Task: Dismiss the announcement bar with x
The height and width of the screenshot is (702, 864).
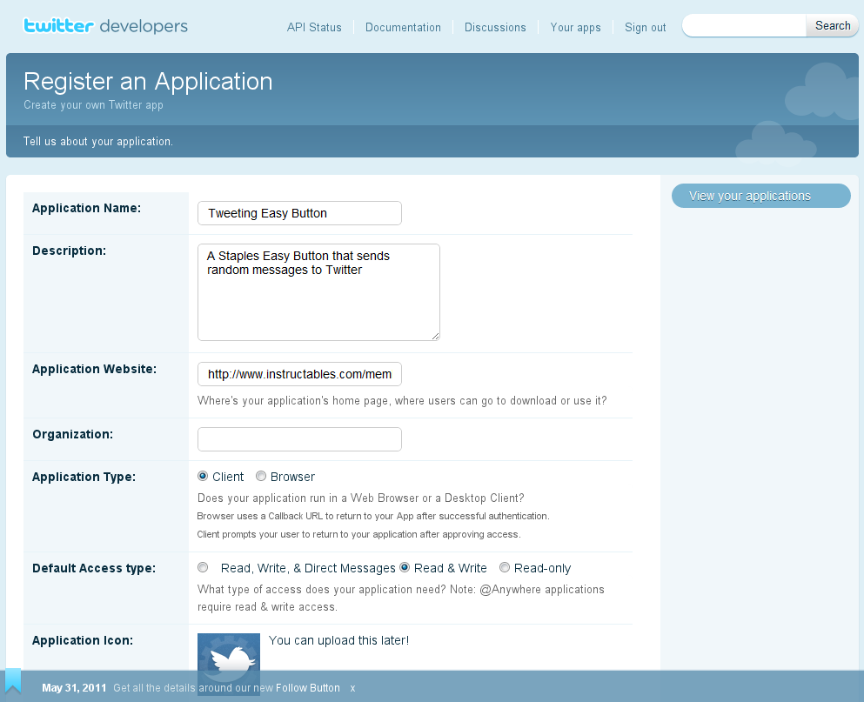Action: (352, 688)
